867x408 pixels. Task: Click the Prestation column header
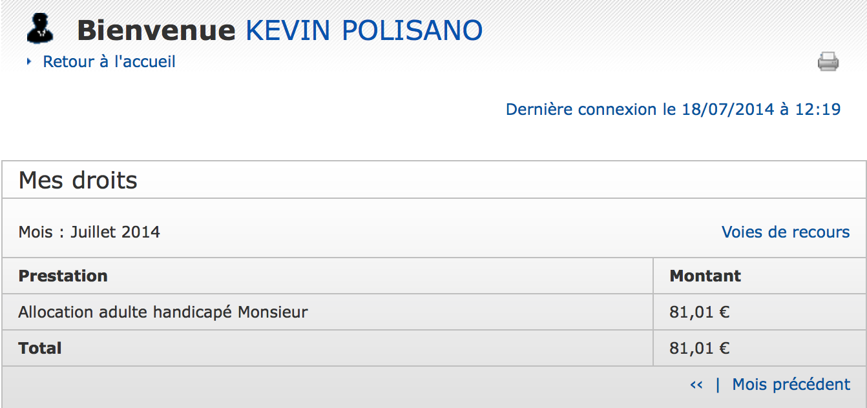pyautogui.click(x=63, y=276)
